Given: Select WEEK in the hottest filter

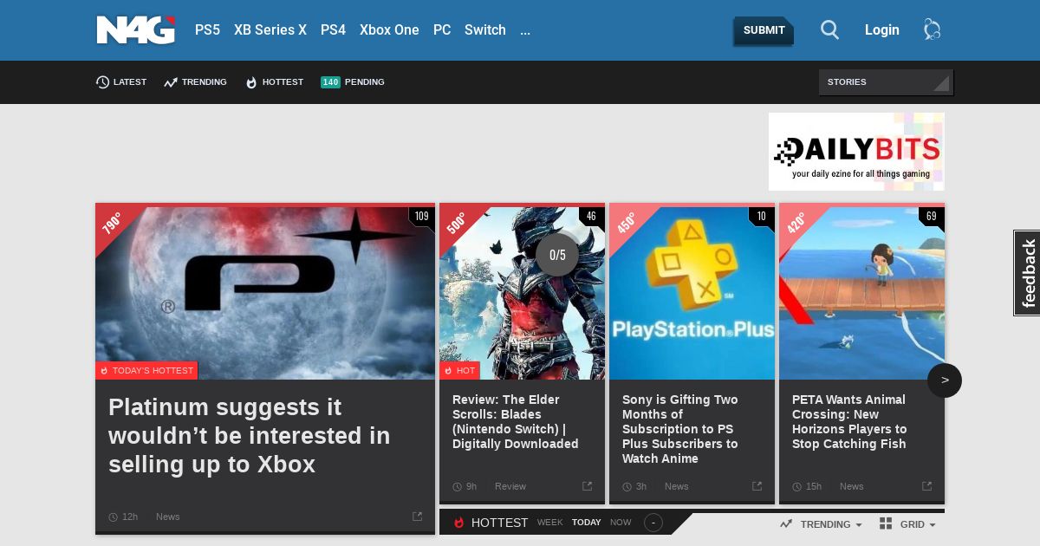Looking at the screenshot, I should pyautogui.click(x=549, y=523).
